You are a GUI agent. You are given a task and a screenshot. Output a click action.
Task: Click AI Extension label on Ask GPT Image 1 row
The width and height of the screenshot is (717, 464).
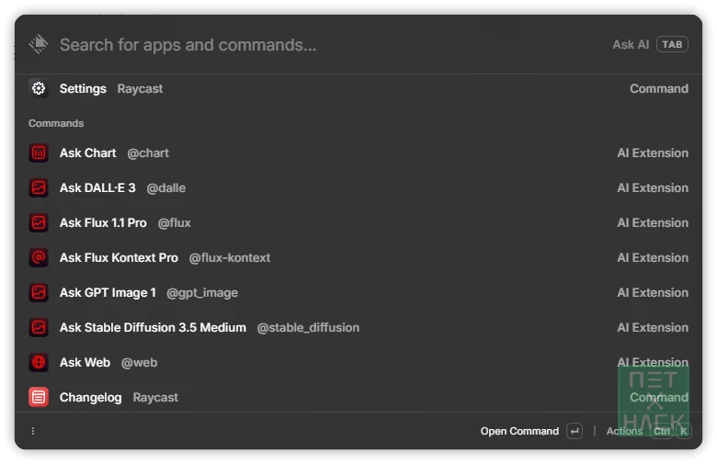pos(653,292)
